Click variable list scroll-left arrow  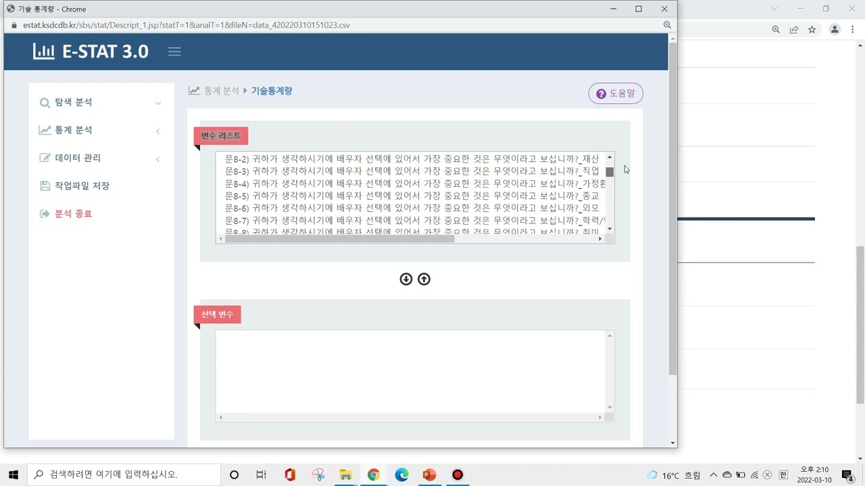220,239
